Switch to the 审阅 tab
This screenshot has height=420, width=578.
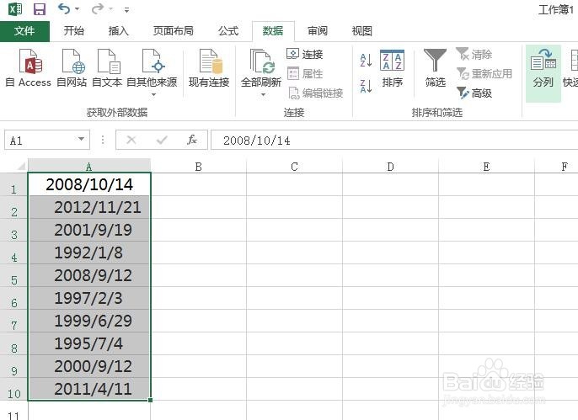318,31
